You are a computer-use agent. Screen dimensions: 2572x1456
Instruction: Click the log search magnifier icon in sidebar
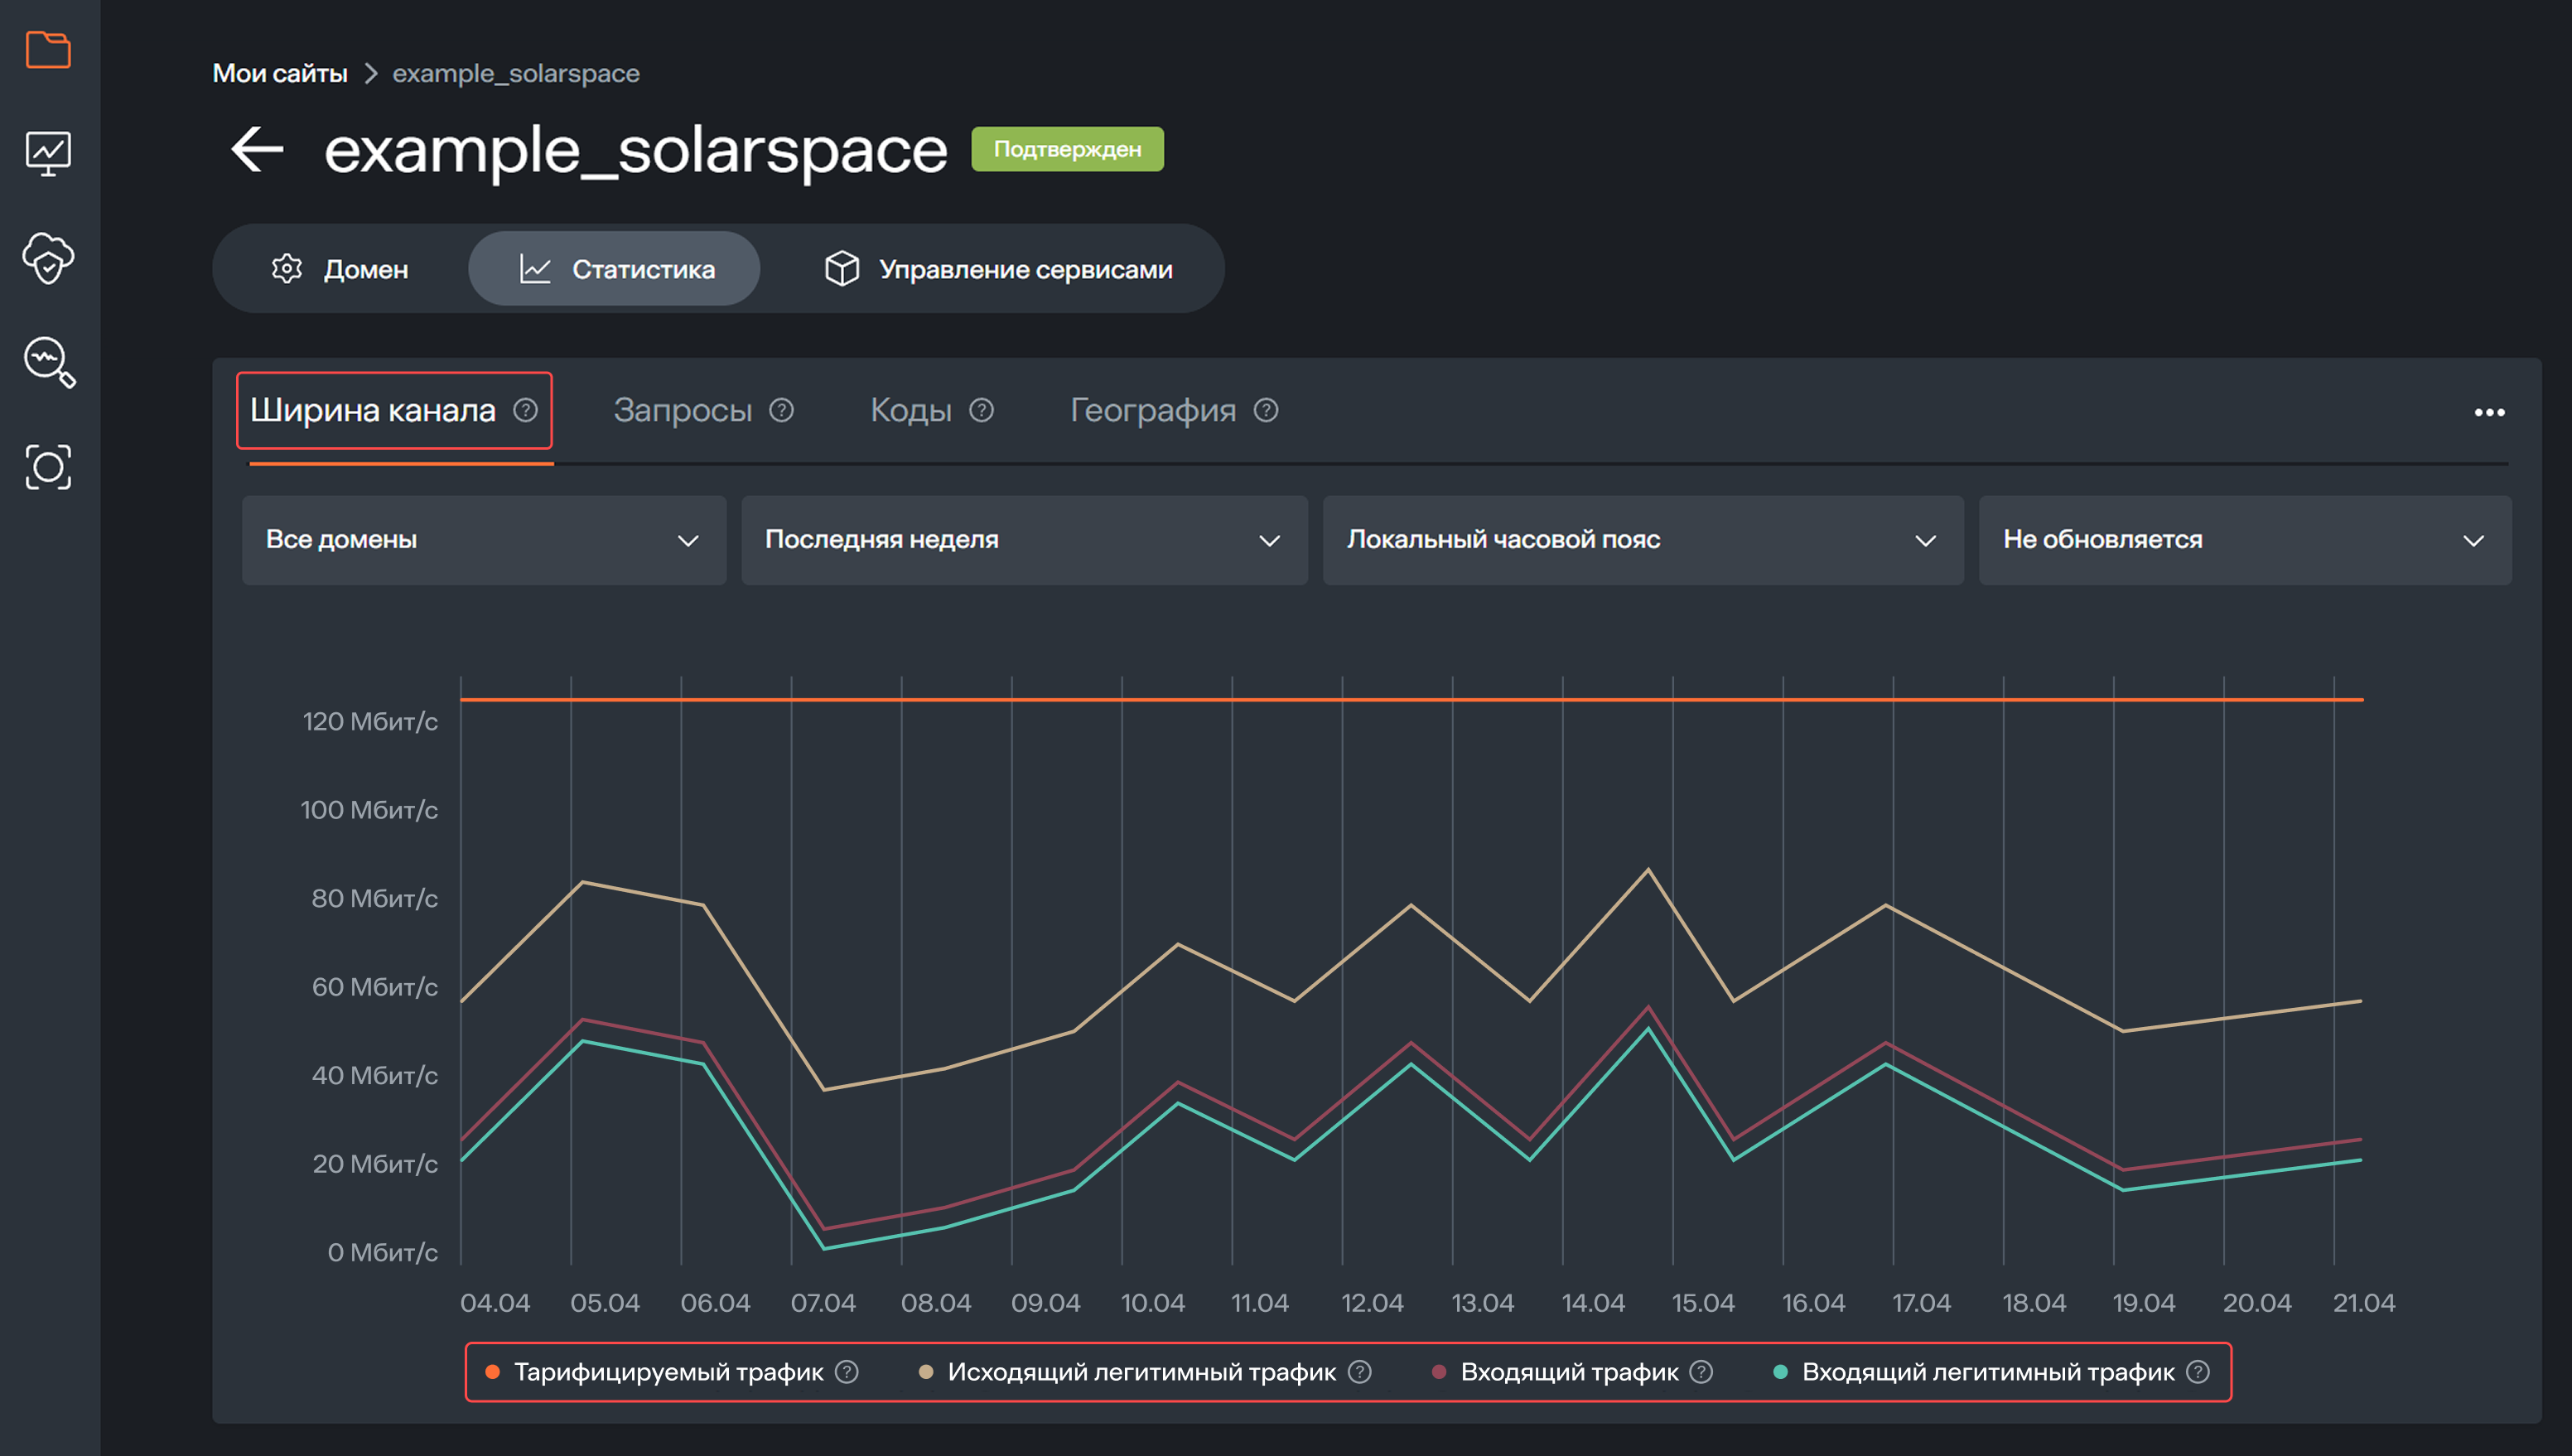point(49,363)
